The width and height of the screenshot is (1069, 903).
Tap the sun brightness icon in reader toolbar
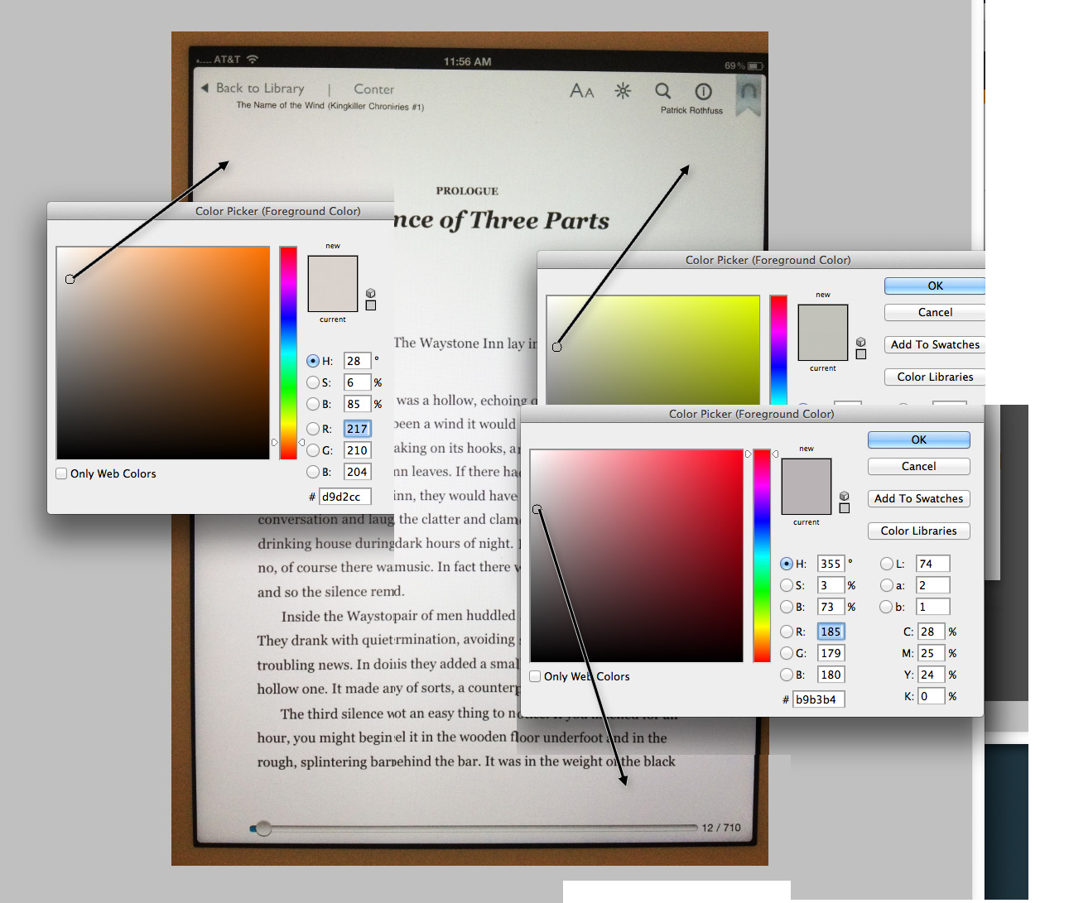point(623,91)
